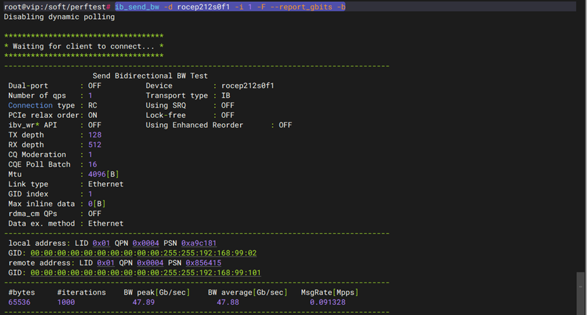Viewport: 587px width, 315px height.
Task: Click the remote address LID 0x01 value
Action: point(106,263)
